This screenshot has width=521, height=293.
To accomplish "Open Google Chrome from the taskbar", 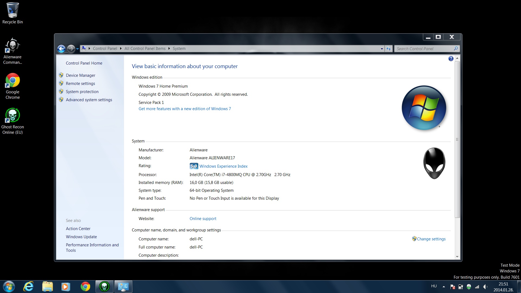I will tap(85, 286).
